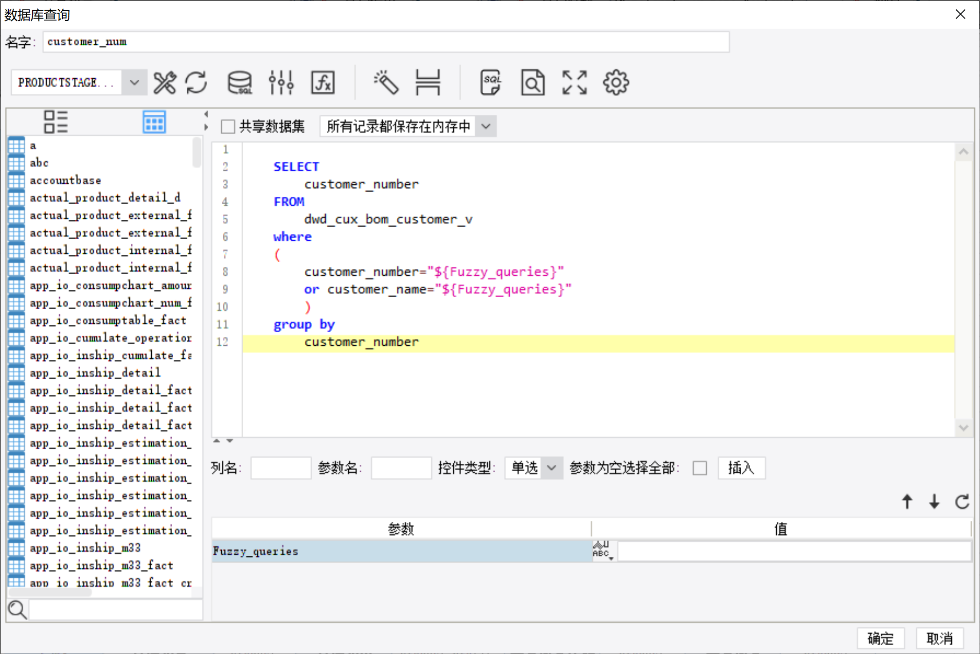The width and height of the screenshot is (980, 654).
Task: Click the table search input field
Action: (116, 610)
